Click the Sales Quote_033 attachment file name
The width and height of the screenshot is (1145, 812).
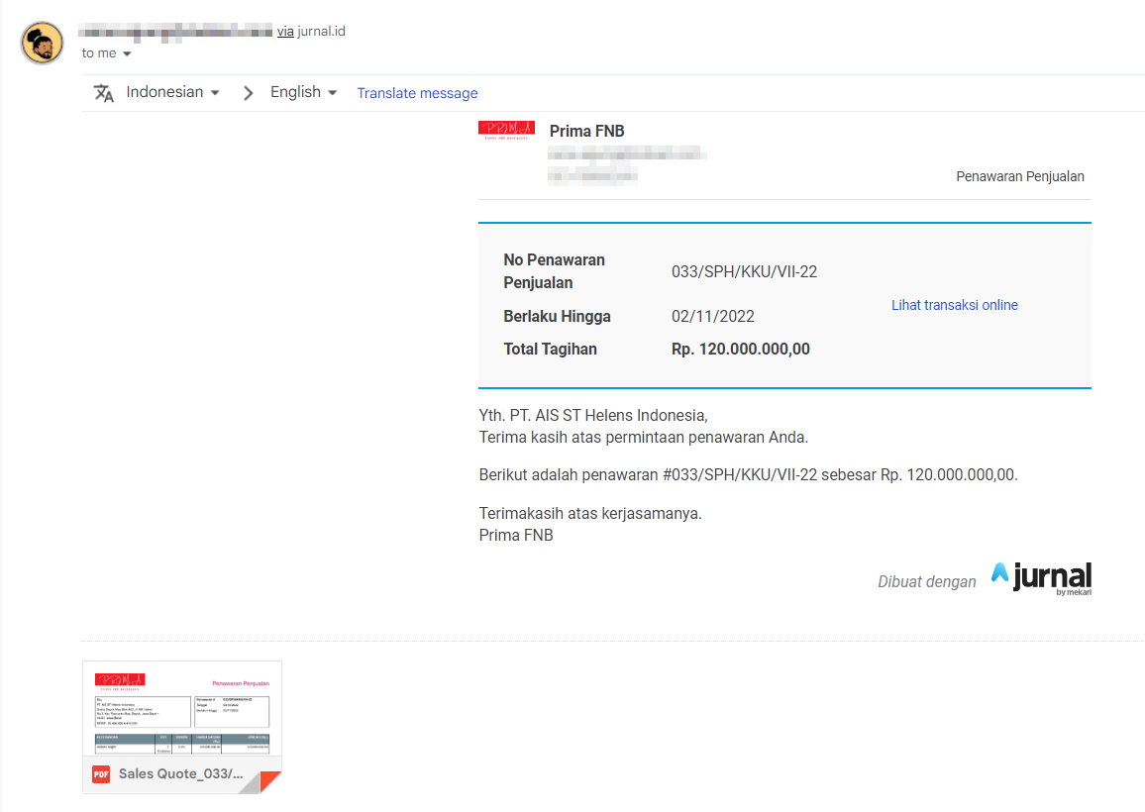click(181, 774)
